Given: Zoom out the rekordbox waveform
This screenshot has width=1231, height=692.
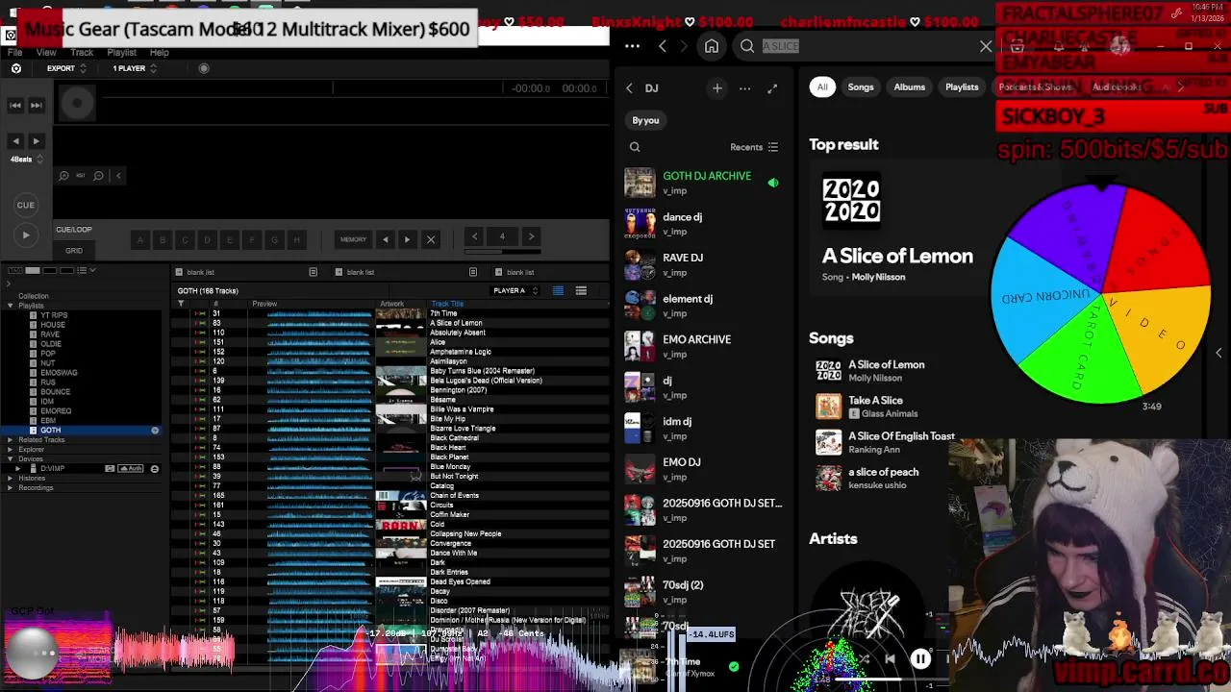Looking at the screenshot, I should click(98, 176).
